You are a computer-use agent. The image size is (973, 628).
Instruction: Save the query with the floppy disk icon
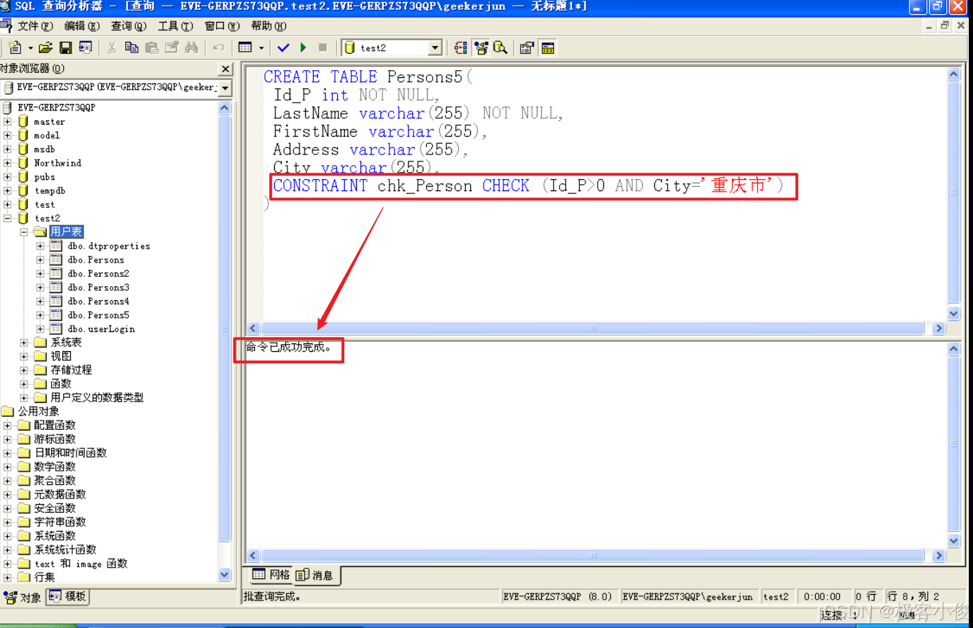[x=65, y=47]
